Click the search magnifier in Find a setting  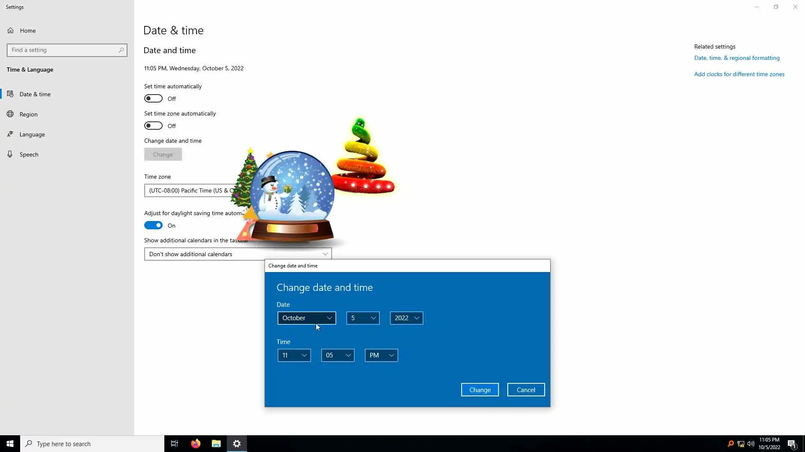[x=121, y=50]
